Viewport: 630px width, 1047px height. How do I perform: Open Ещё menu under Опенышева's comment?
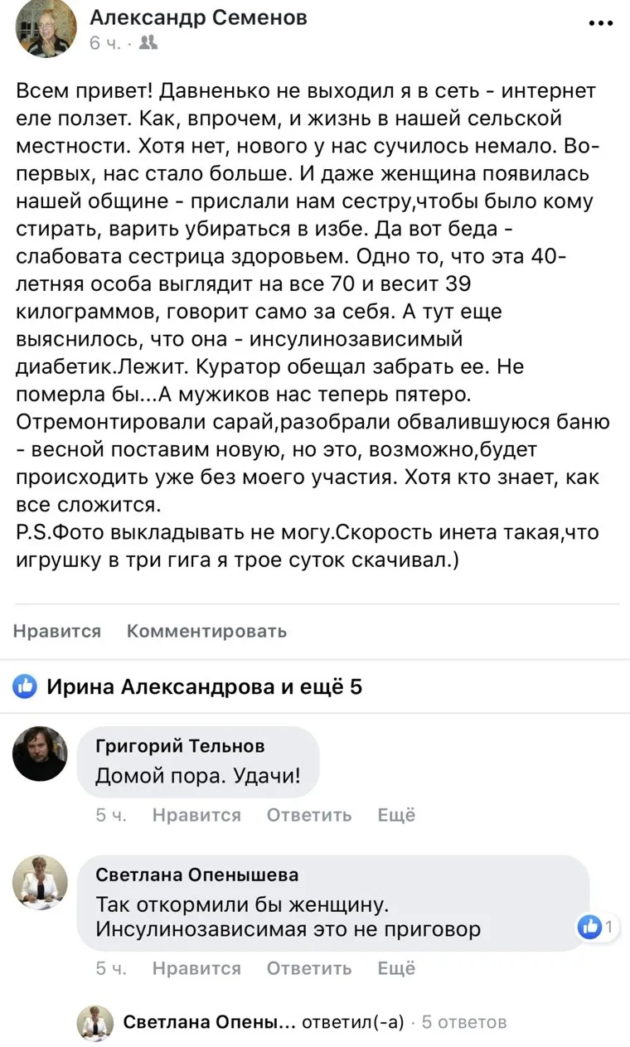[396, 968]
